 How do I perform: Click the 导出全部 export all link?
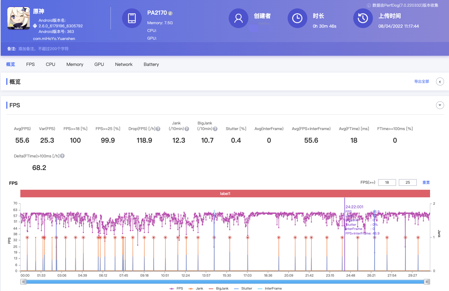pos(422,82)
